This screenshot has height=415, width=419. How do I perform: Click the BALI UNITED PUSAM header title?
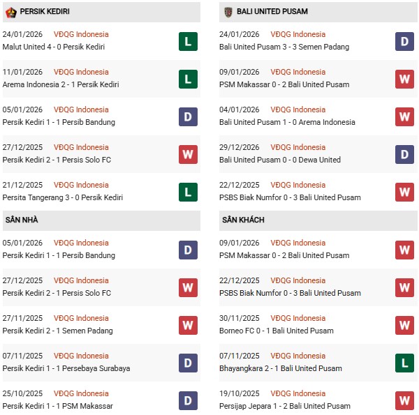click(272, 12)
